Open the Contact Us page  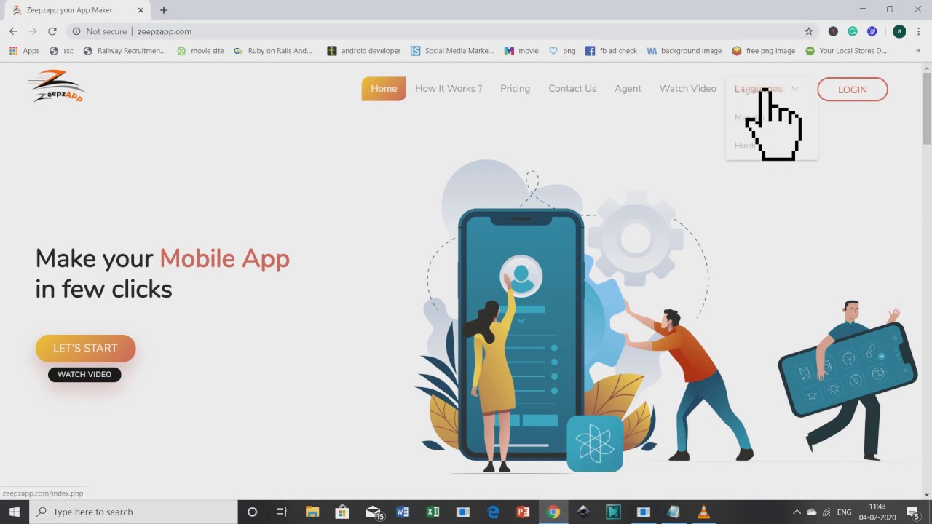click(x=572, y=88)
